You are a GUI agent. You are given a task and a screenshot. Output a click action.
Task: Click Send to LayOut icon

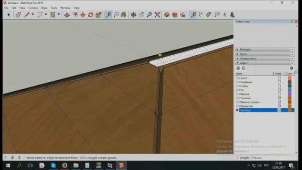(x=183, y=15)
